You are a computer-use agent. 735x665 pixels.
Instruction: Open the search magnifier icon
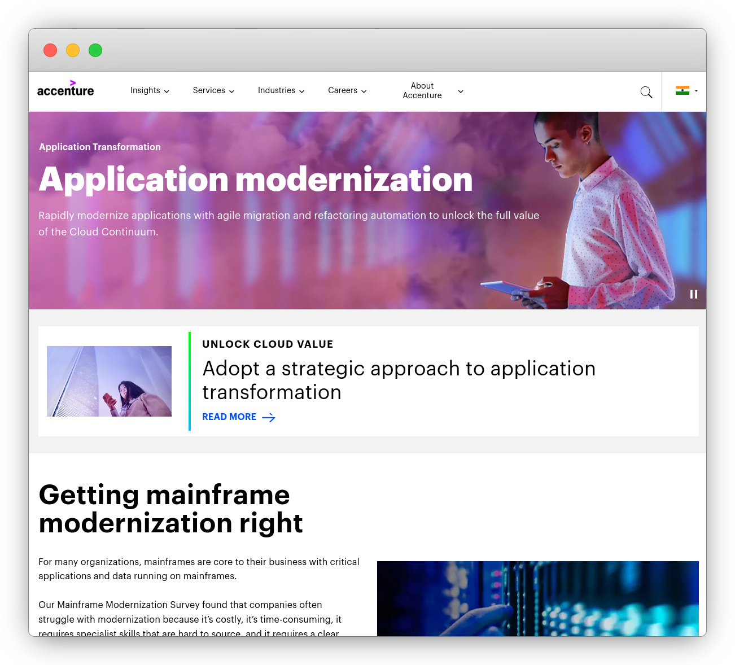click(x=646, y=92)
